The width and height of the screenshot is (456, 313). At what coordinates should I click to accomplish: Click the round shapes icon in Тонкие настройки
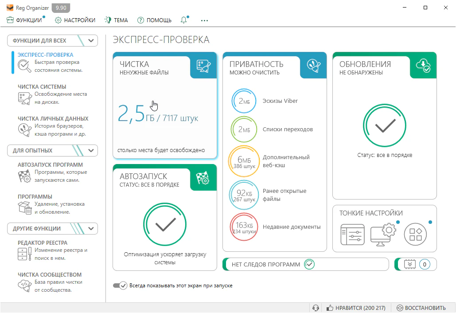click(x=415, y=234)
